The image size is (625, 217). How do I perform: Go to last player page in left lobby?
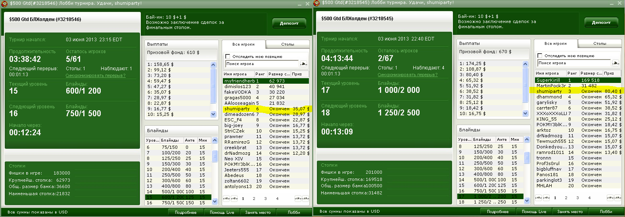pos(306,198)
